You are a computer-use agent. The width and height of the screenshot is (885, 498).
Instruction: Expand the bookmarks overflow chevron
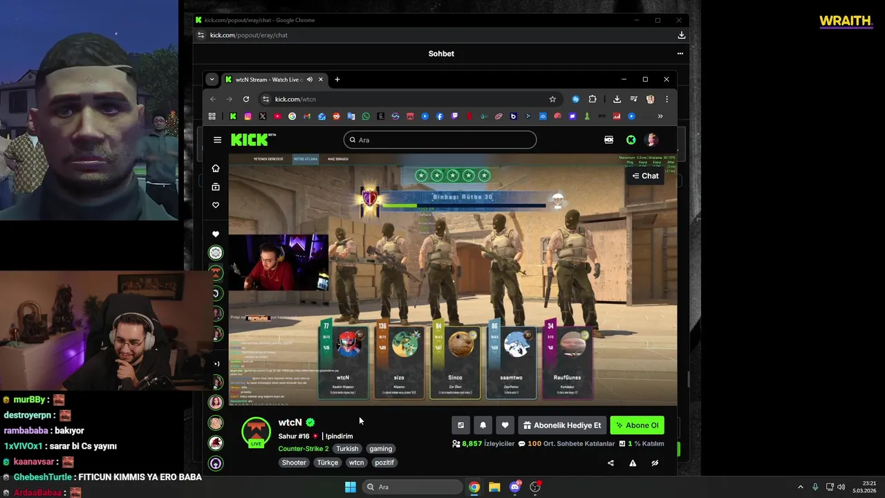tap(660, 116)
